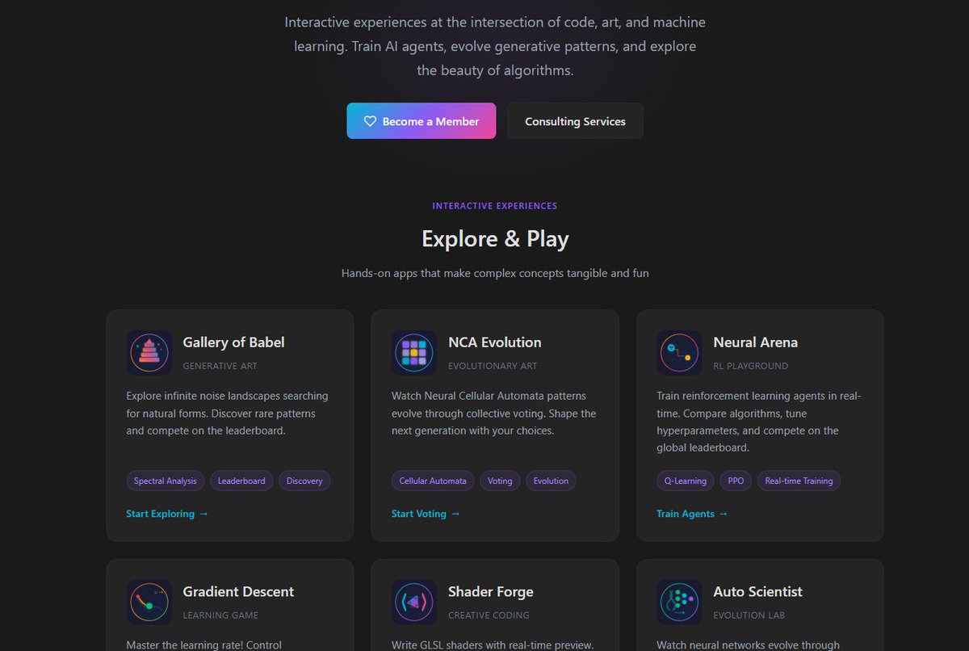Screen dimensions: 969x651
Task: Select the Evolution tag
Action: 551,481
